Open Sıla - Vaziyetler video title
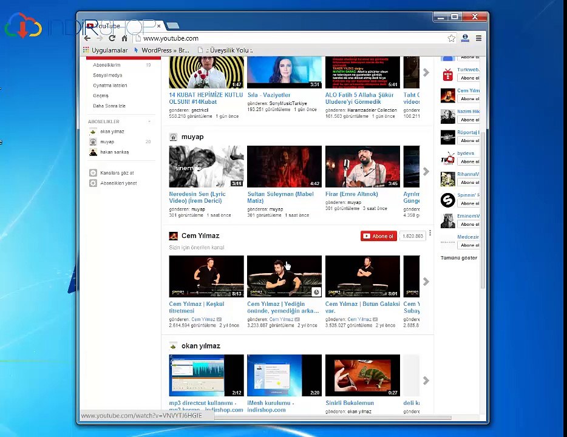The width and height of the screenshot is (567, 437). coord(269,95)
